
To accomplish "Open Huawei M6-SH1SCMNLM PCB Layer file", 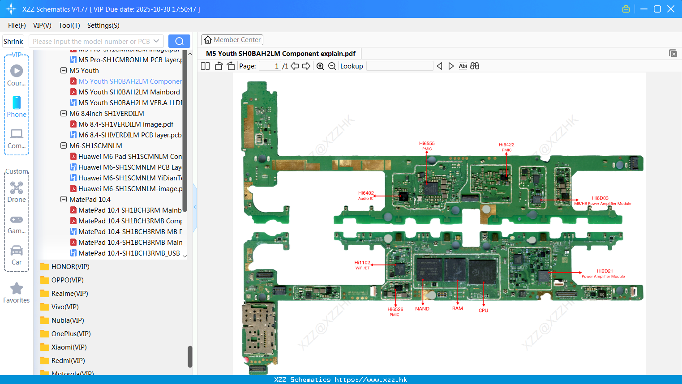I will point(126,167).
